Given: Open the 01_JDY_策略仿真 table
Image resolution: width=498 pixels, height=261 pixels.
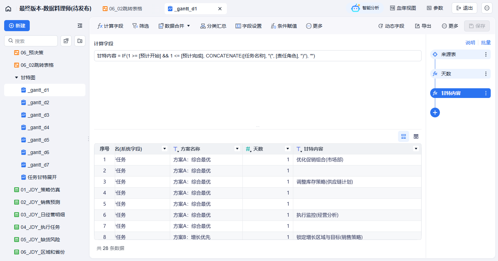Looking at the screenshot, I should (45, 190).
